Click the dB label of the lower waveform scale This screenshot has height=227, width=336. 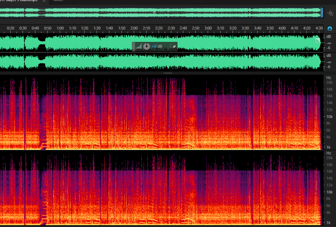click(328, 55)
